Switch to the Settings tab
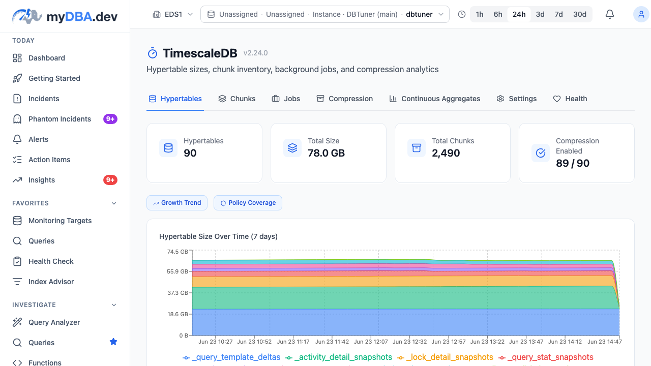651x366 pixels. point(517,99)
